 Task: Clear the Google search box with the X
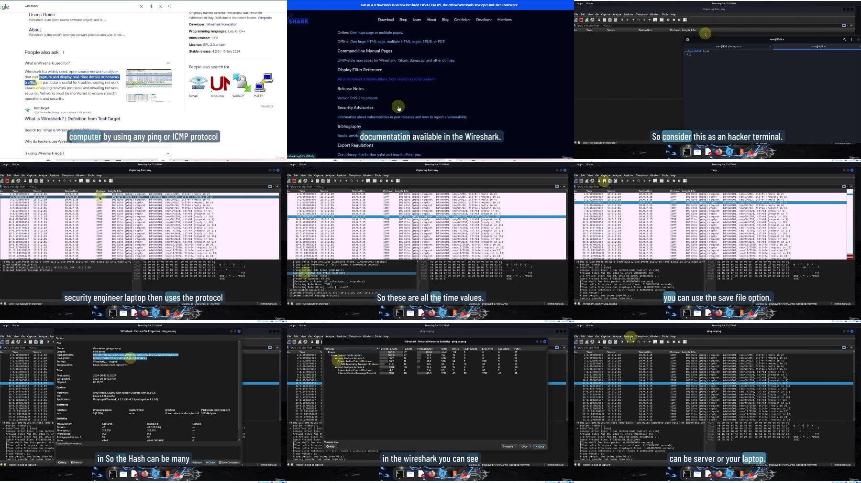(141, 6)
